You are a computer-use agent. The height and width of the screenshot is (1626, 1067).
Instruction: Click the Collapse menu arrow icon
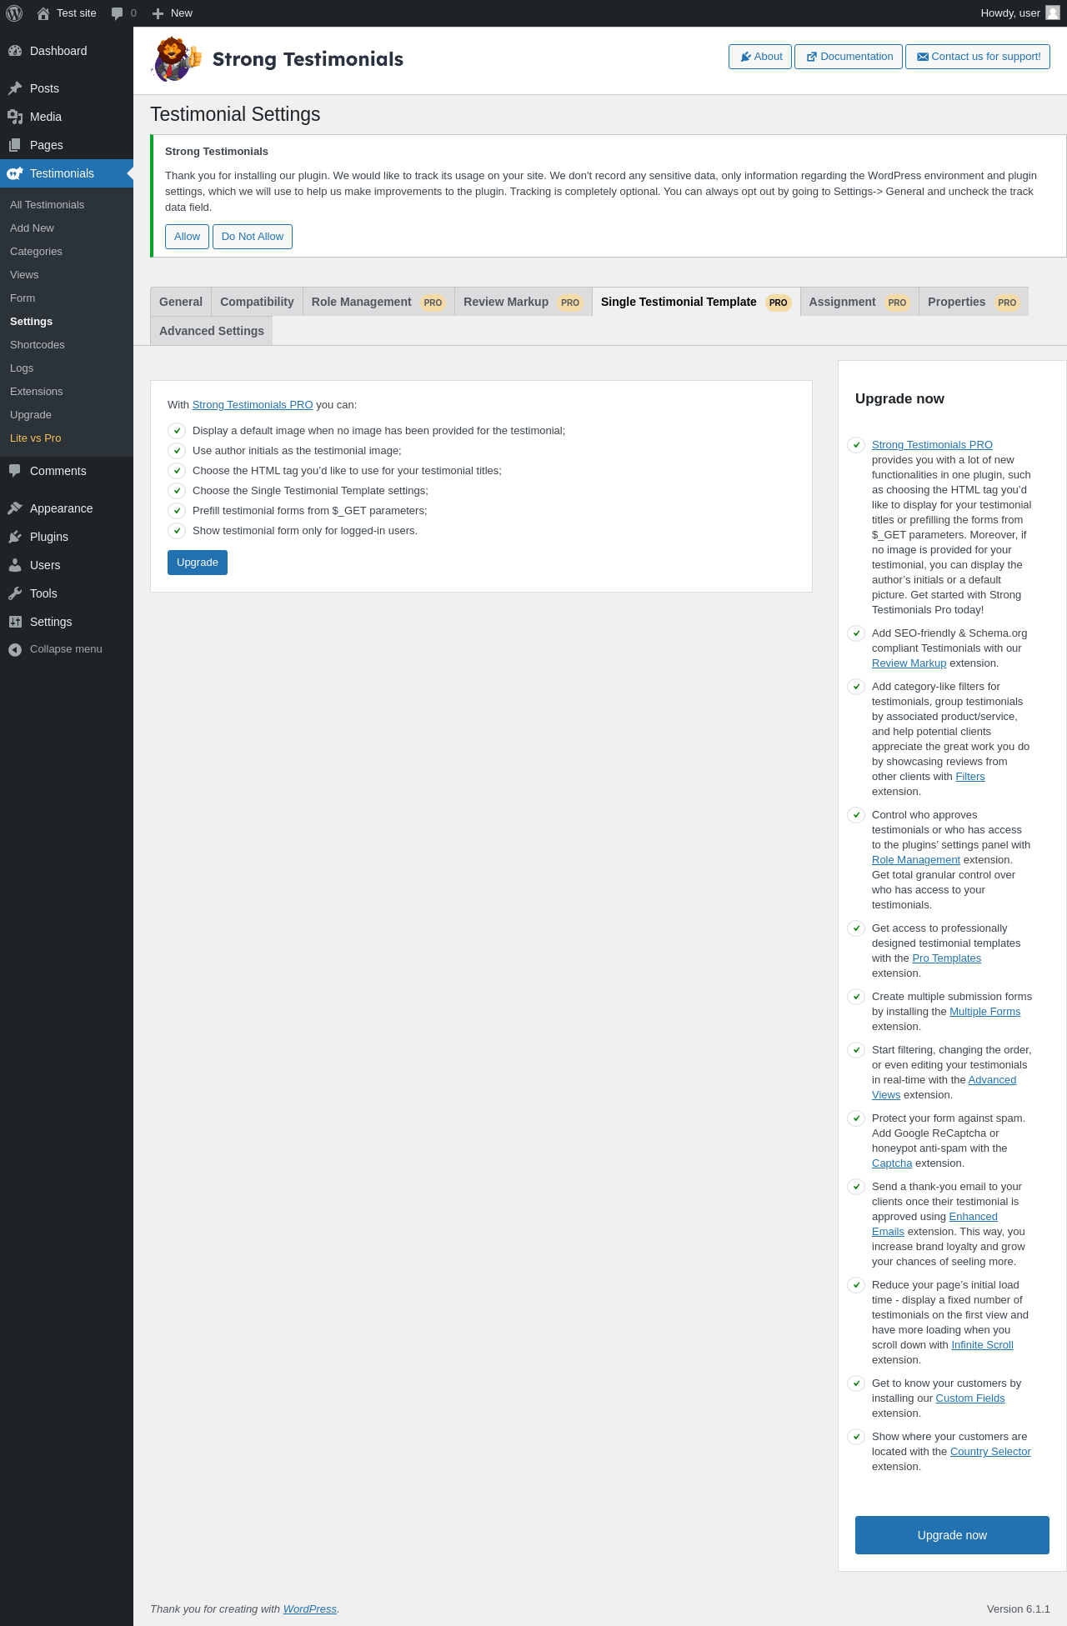click(x=15, y=649)
